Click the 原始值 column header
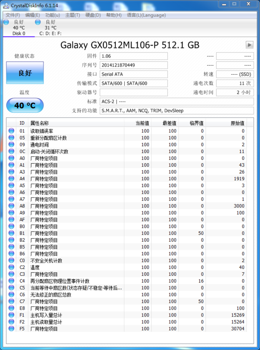260x350 pixels. tap(226, 123)
